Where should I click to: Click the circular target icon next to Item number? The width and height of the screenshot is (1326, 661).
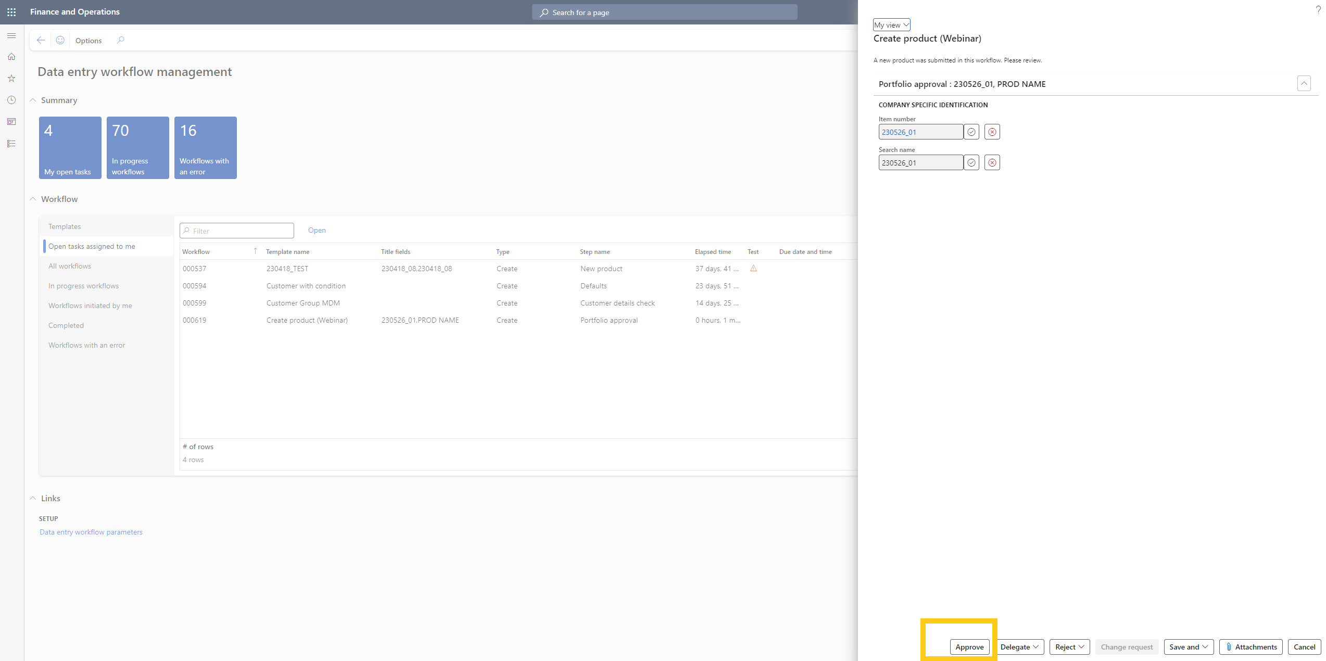point(971,131)
